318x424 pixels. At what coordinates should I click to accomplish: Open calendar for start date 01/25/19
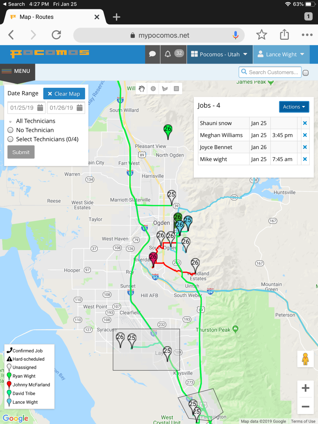coord(40,108)
